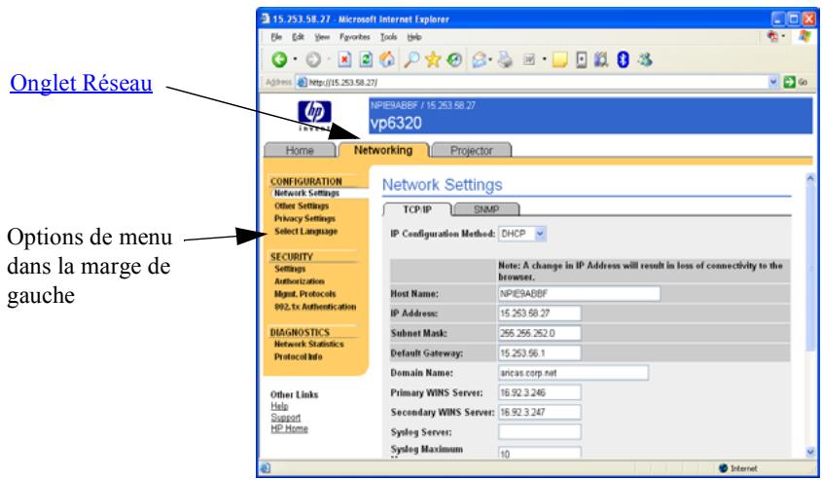
Task: Click the Onglet Réseau hyperlink
Action: tap(82, 83)
